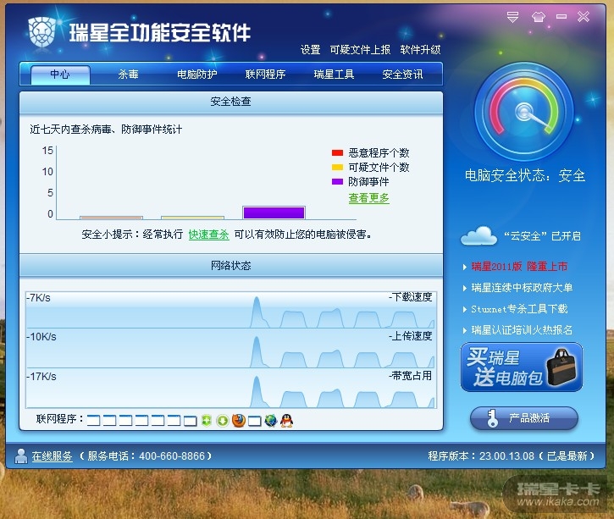The image size is (614, 519).
Task: Open the 联网程序 tab
Action: [x=265, y=75]
